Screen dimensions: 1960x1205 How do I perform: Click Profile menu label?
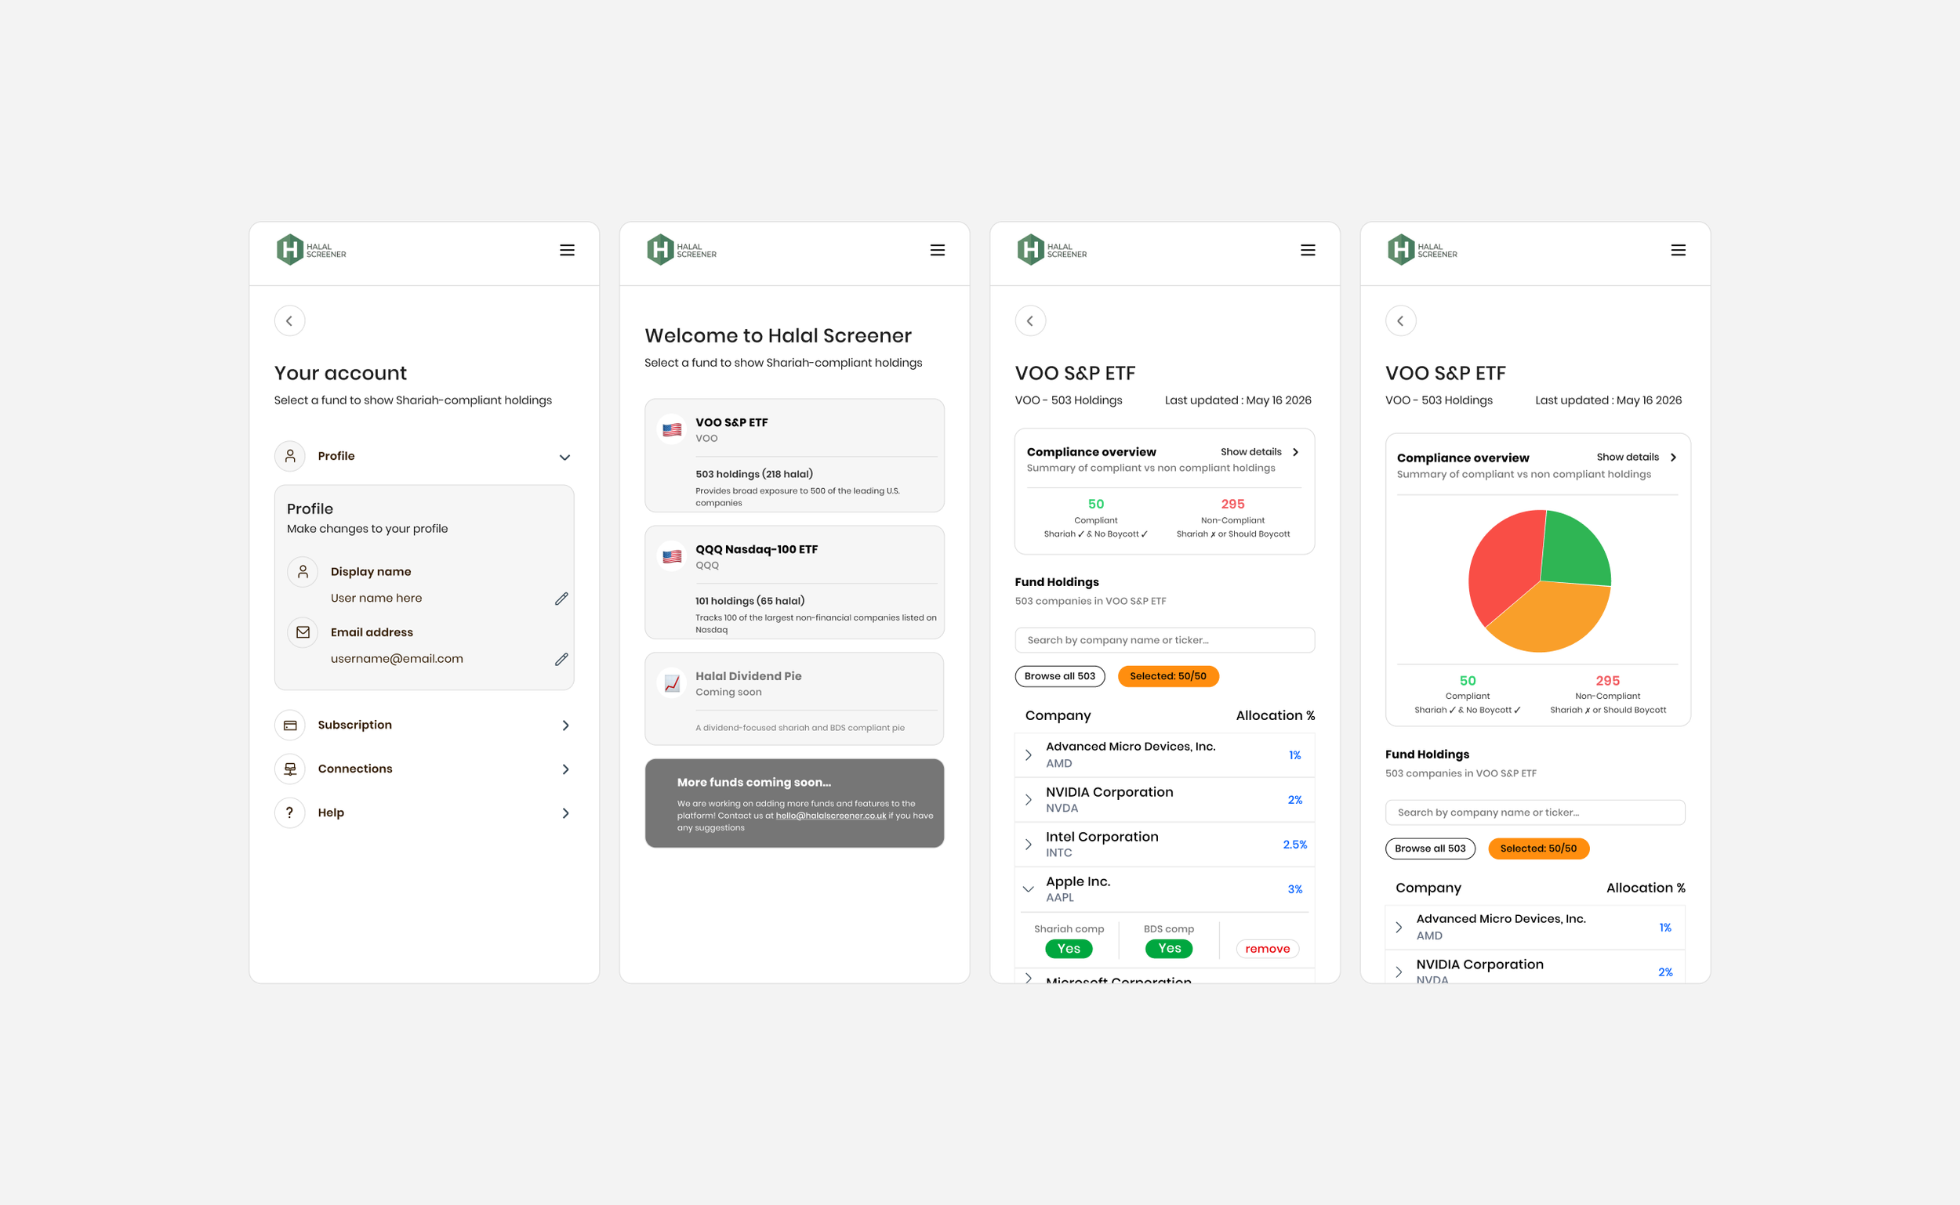coord(336,456)
